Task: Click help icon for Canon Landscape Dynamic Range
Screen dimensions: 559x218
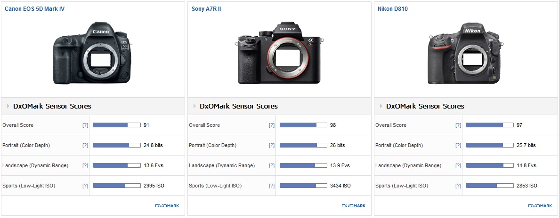Action: click(x=85, y=166)
